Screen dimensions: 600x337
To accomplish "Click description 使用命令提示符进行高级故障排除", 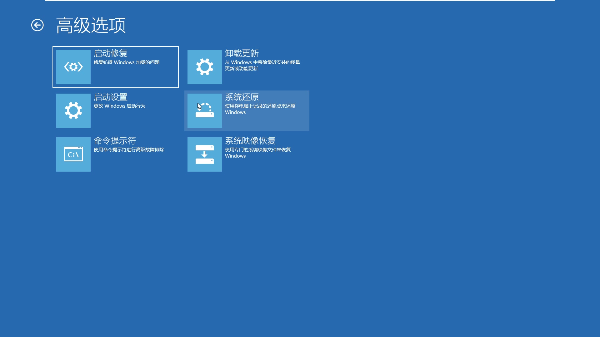I will click(129, 150).
